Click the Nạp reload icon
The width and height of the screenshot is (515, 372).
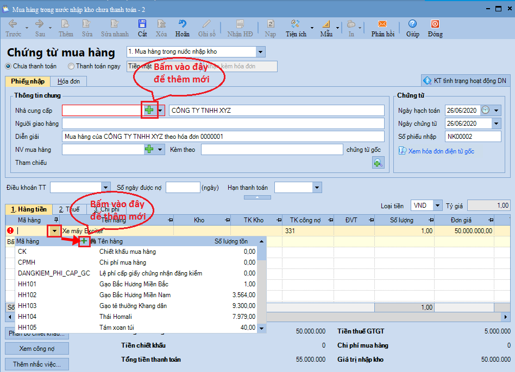(271, 28)
